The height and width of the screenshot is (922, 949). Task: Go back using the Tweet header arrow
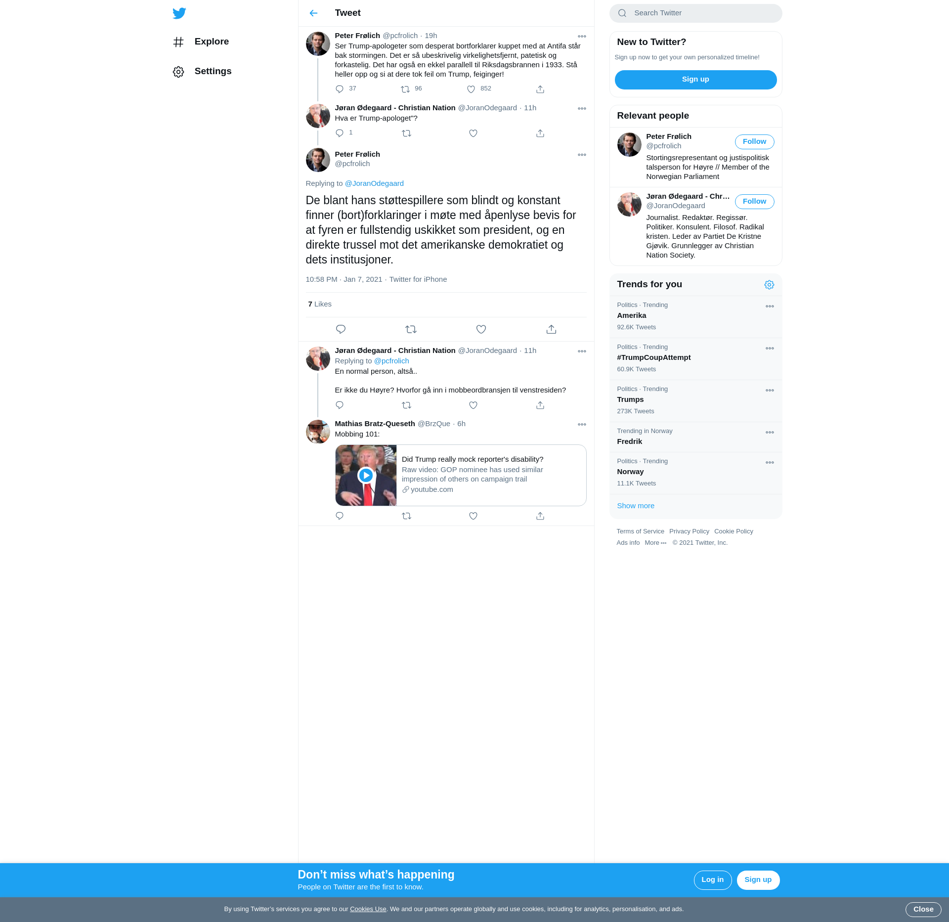click(313, 13)
